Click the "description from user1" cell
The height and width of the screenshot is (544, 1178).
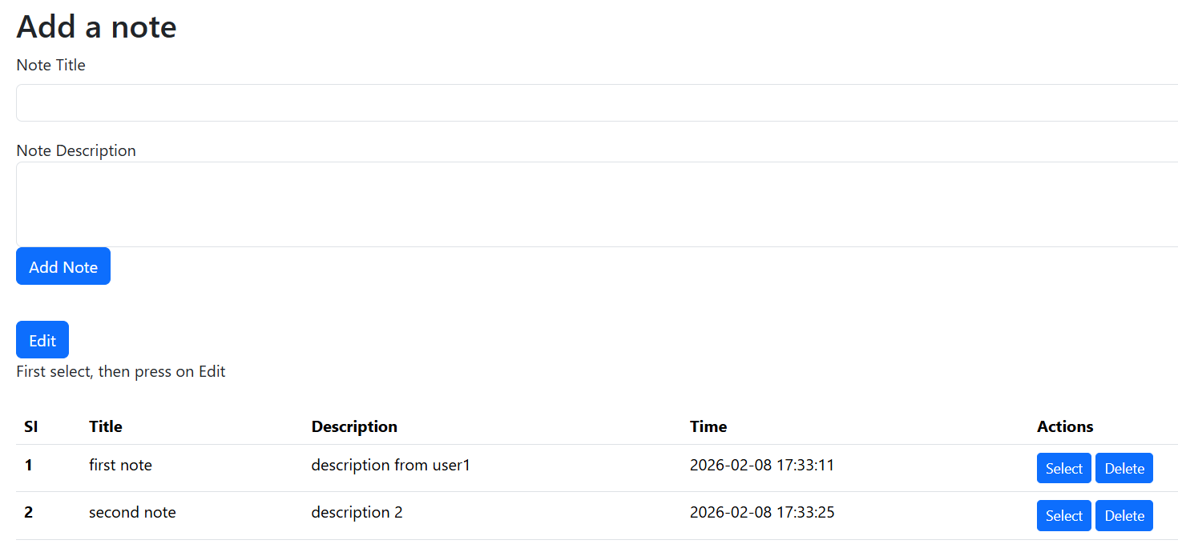(x=390, y=465)
